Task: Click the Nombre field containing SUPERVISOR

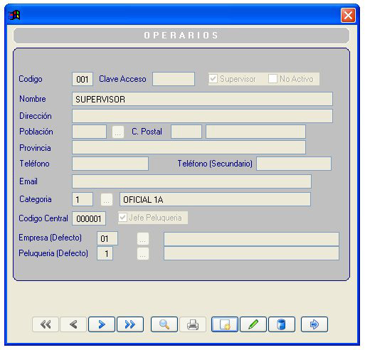Action: click(202, 99)
